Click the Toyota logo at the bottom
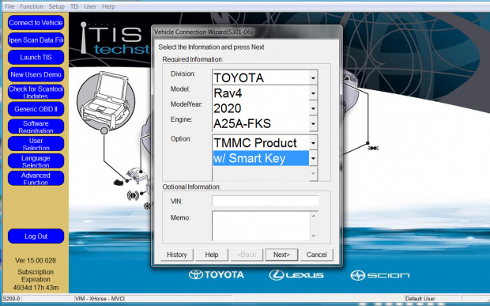This screenshot has width=490, height=306. click(217, 274)
